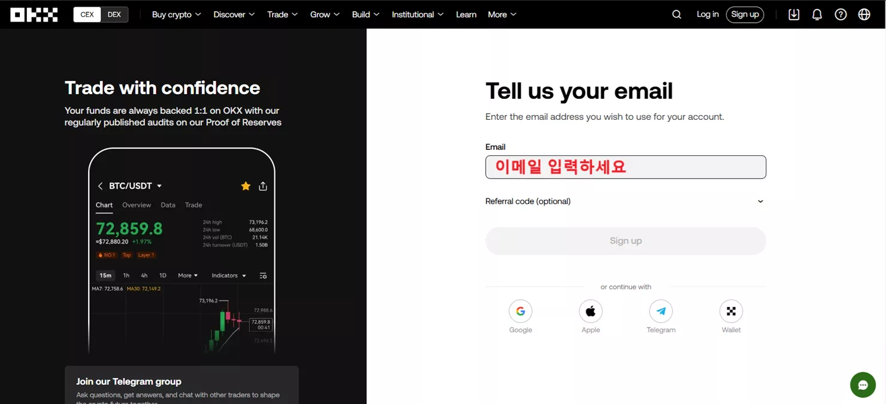Continue sign up with Telegram

point(661,310)
